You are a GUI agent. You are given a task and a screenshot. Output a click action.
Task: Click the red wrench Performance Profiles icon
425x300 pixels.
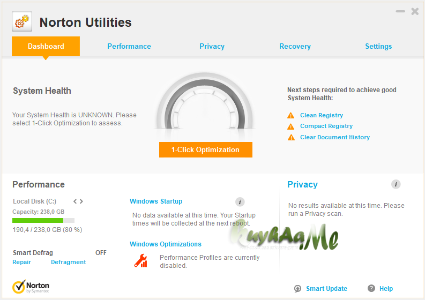pyautogui.click(x=141, y=261)
